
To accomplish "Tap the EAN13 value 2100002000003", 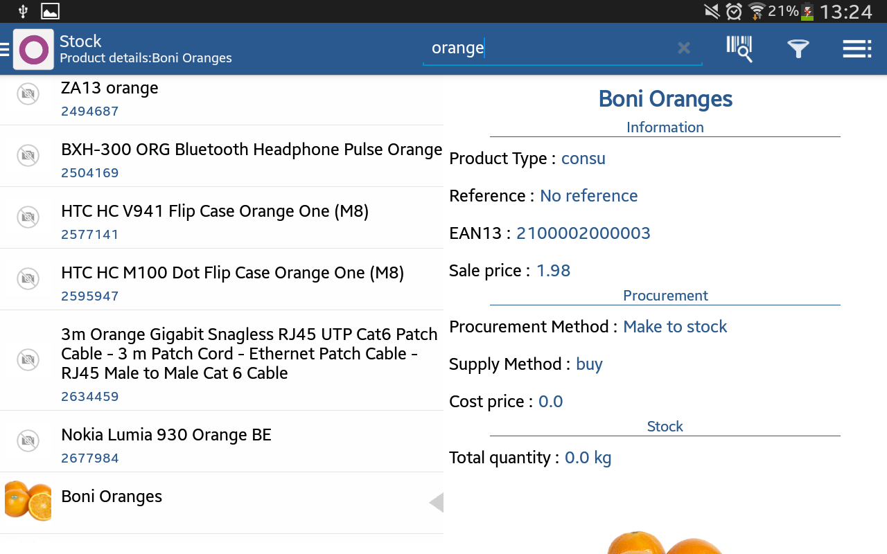I will pos(583,233).
